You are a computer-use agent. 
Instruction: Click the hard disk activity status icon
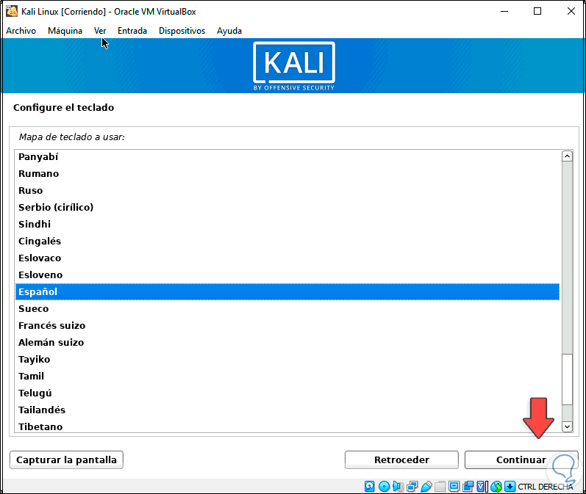coord(370,486)
